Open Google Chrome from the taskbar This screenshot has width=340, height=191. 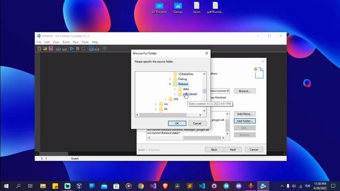(x=141, y=186)
